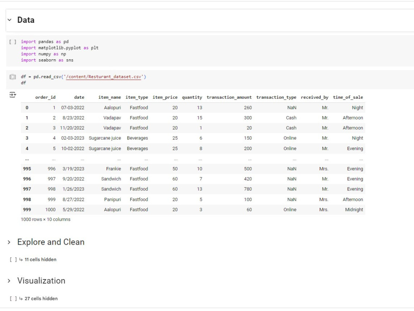Click the Visualization section heading

pos(41,281)
